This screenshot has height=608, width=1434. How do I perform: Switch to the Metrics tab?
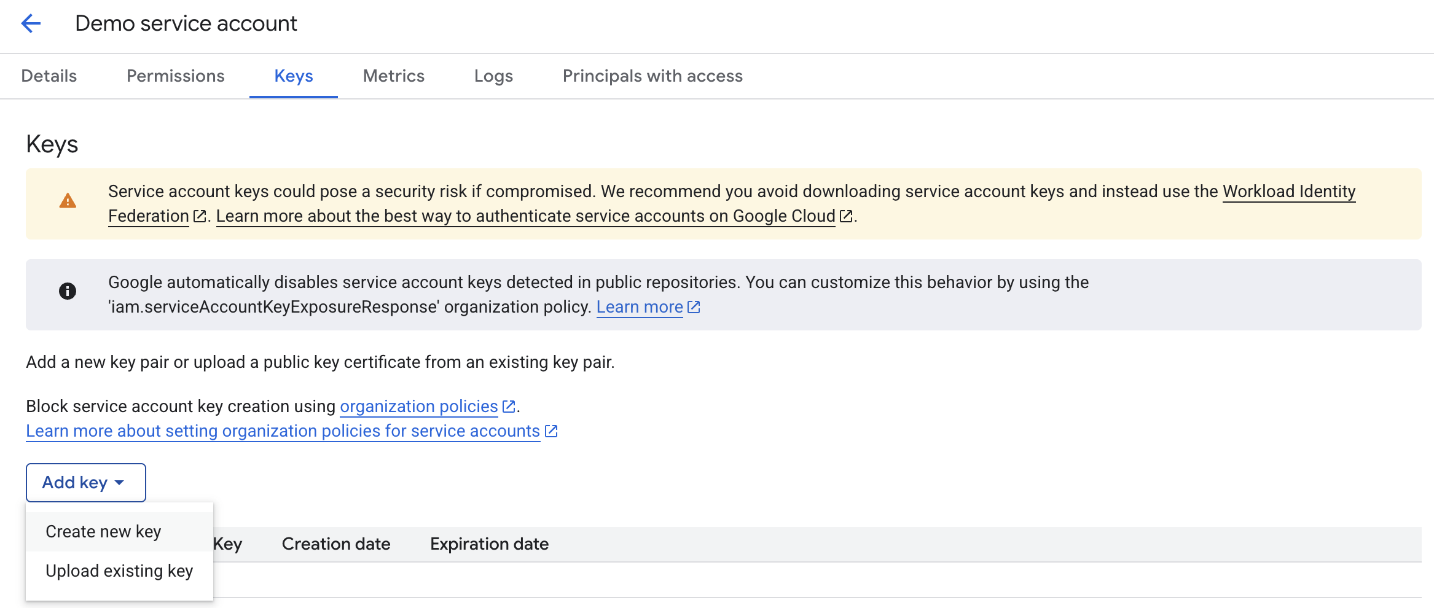click(394, 76)
